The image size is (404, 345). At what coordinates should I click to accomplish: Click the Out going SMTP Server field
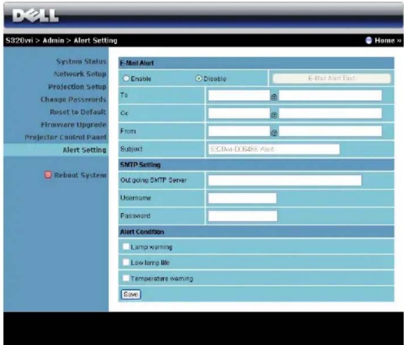(285, 180)
